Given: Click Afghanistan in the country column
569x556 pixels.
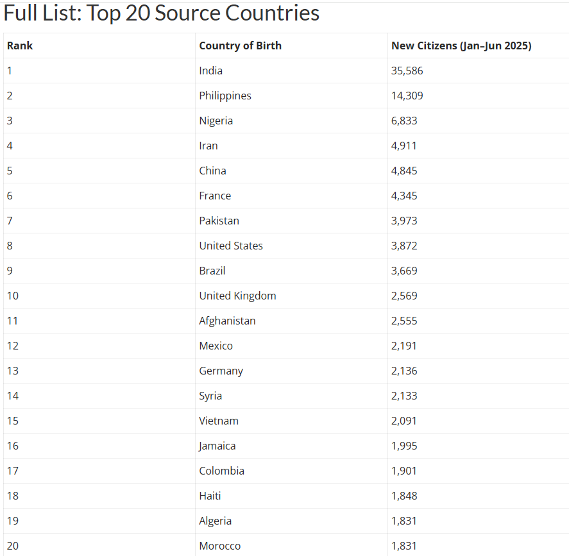Looking at the screenshot, I should click(227, 321).
